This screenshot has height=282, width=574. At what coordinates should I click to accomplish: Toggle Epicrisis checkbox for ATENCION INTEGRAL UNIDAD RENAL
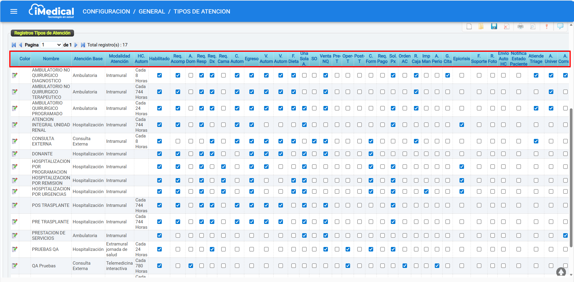tap(462, 125)
